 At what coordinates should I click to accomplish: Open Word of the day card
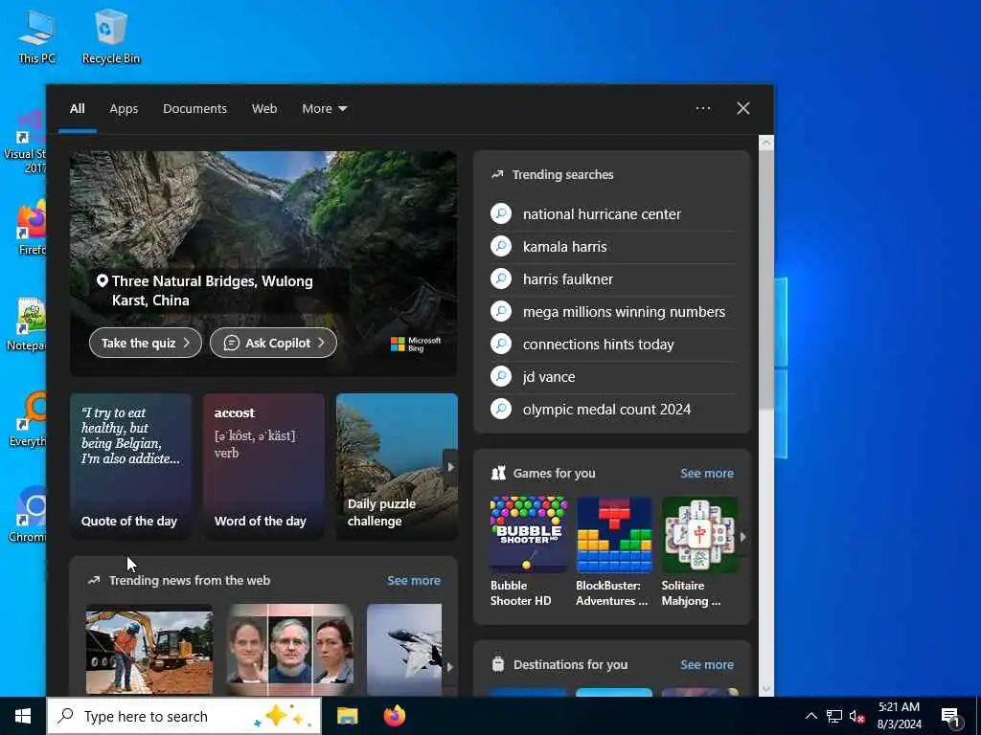264,466
